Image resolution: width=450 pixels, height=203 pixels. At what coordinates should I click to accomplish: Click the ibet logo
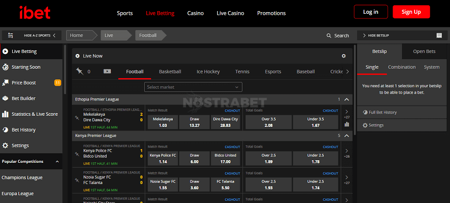pos(35,12)
